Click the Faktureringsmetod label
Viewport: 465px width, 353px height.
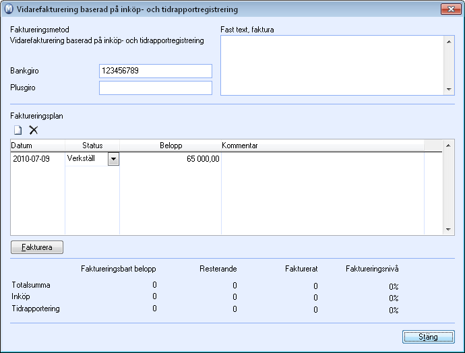[40, 30]
